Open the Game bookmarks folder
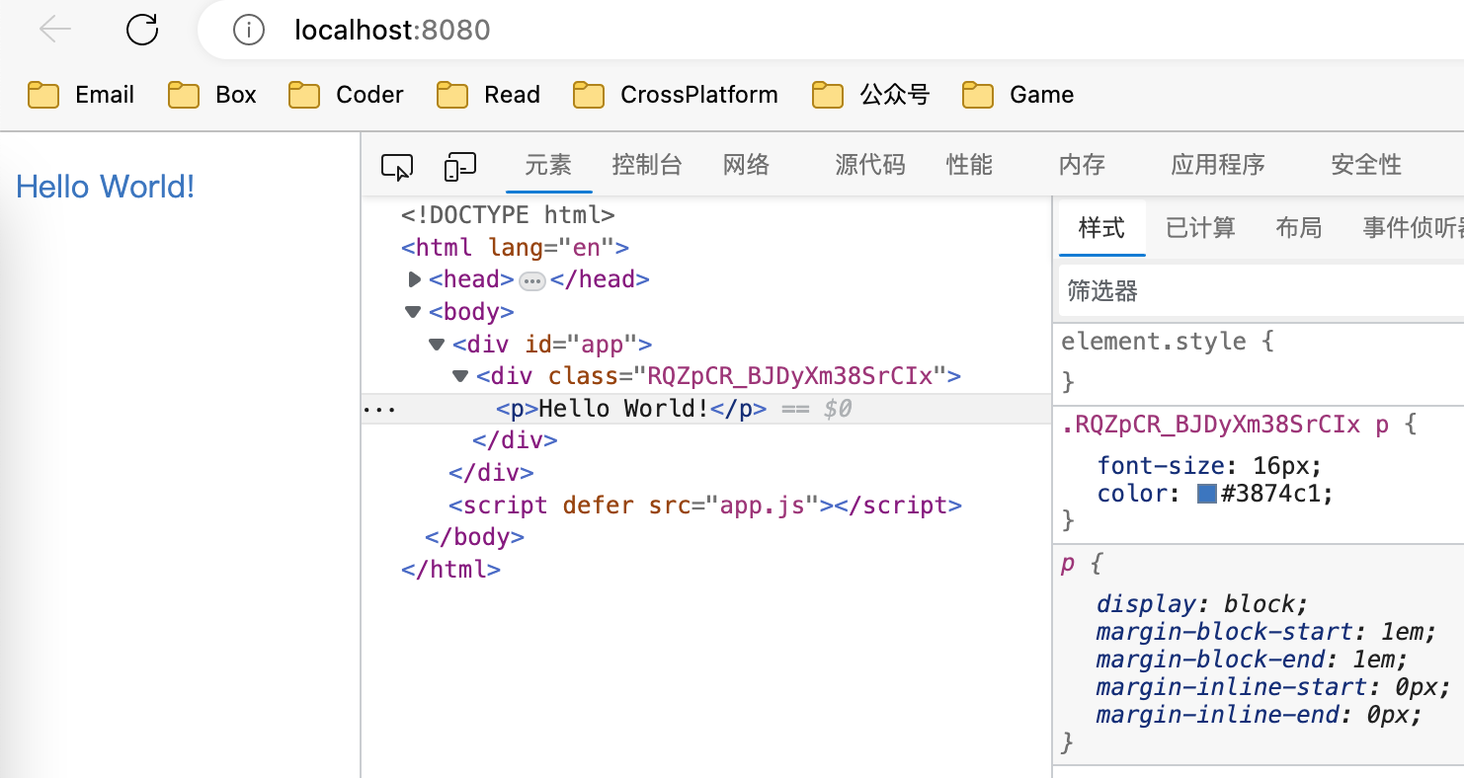The image size is (1464, 778). (x=1017, y=95)
